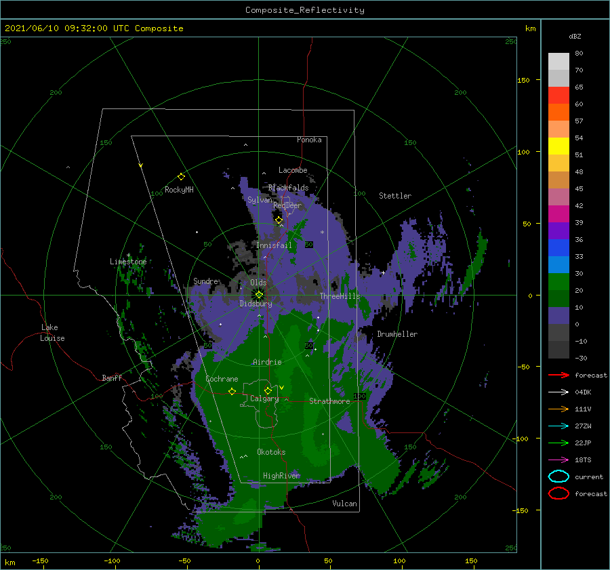This screenshot has width=610, height=570.
Task: Click the yellow diamond marker above Calgary label
Action: click(x=268, y=390)
